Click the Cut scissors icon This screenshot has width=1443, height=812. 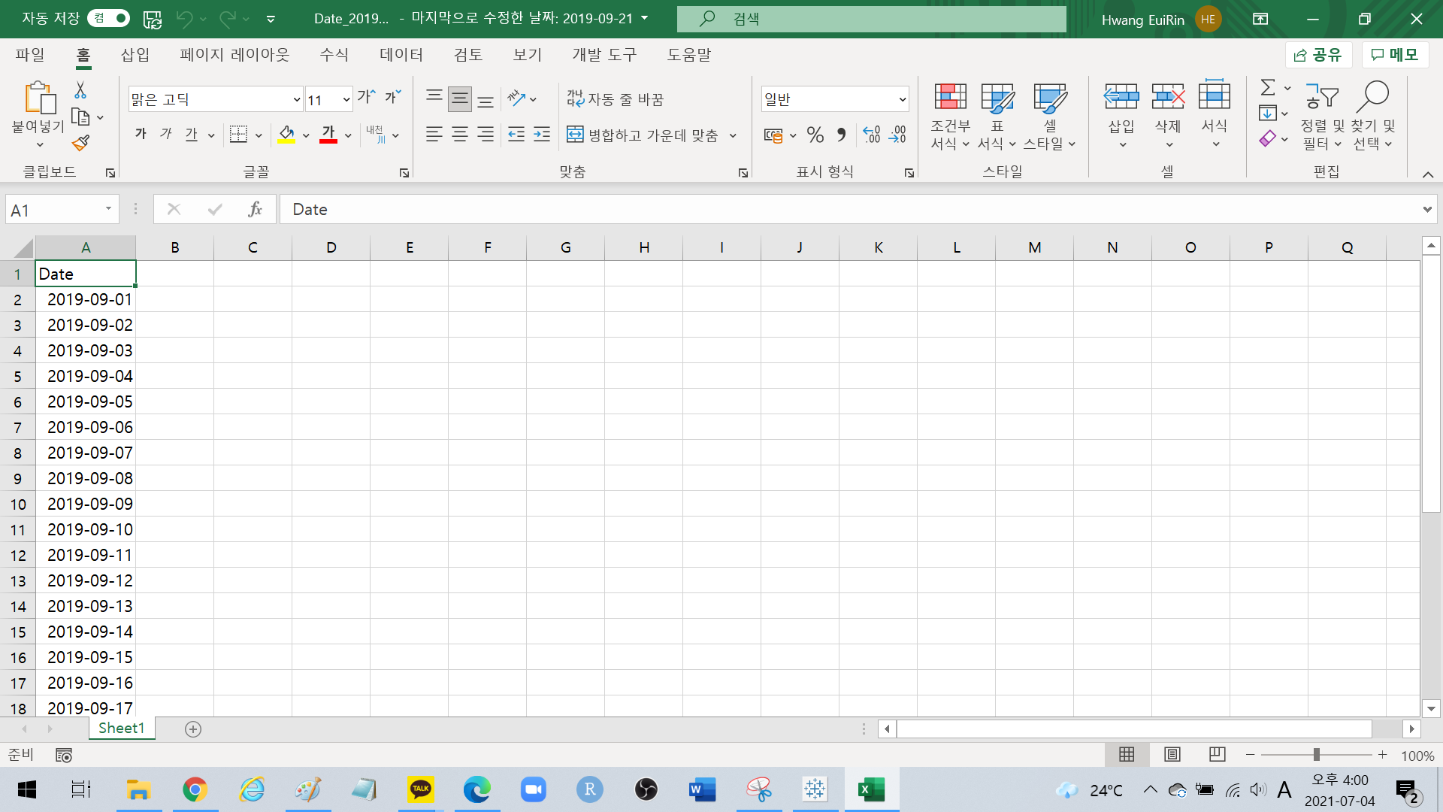click(x=80, y=90)
